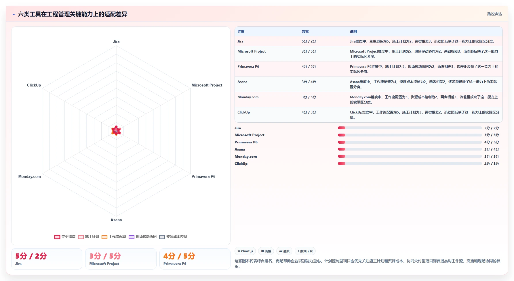Click the Asana label in progress list
The height and width of the screenshot is (281, 514).
coord(240,149)
